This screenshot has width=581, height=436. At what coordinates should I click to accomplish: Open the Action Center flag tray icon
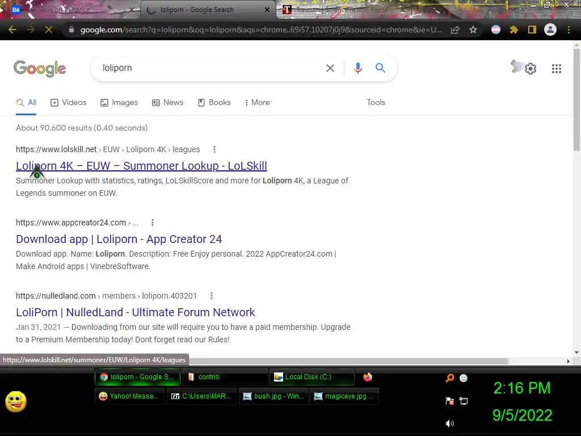point(449,401)
